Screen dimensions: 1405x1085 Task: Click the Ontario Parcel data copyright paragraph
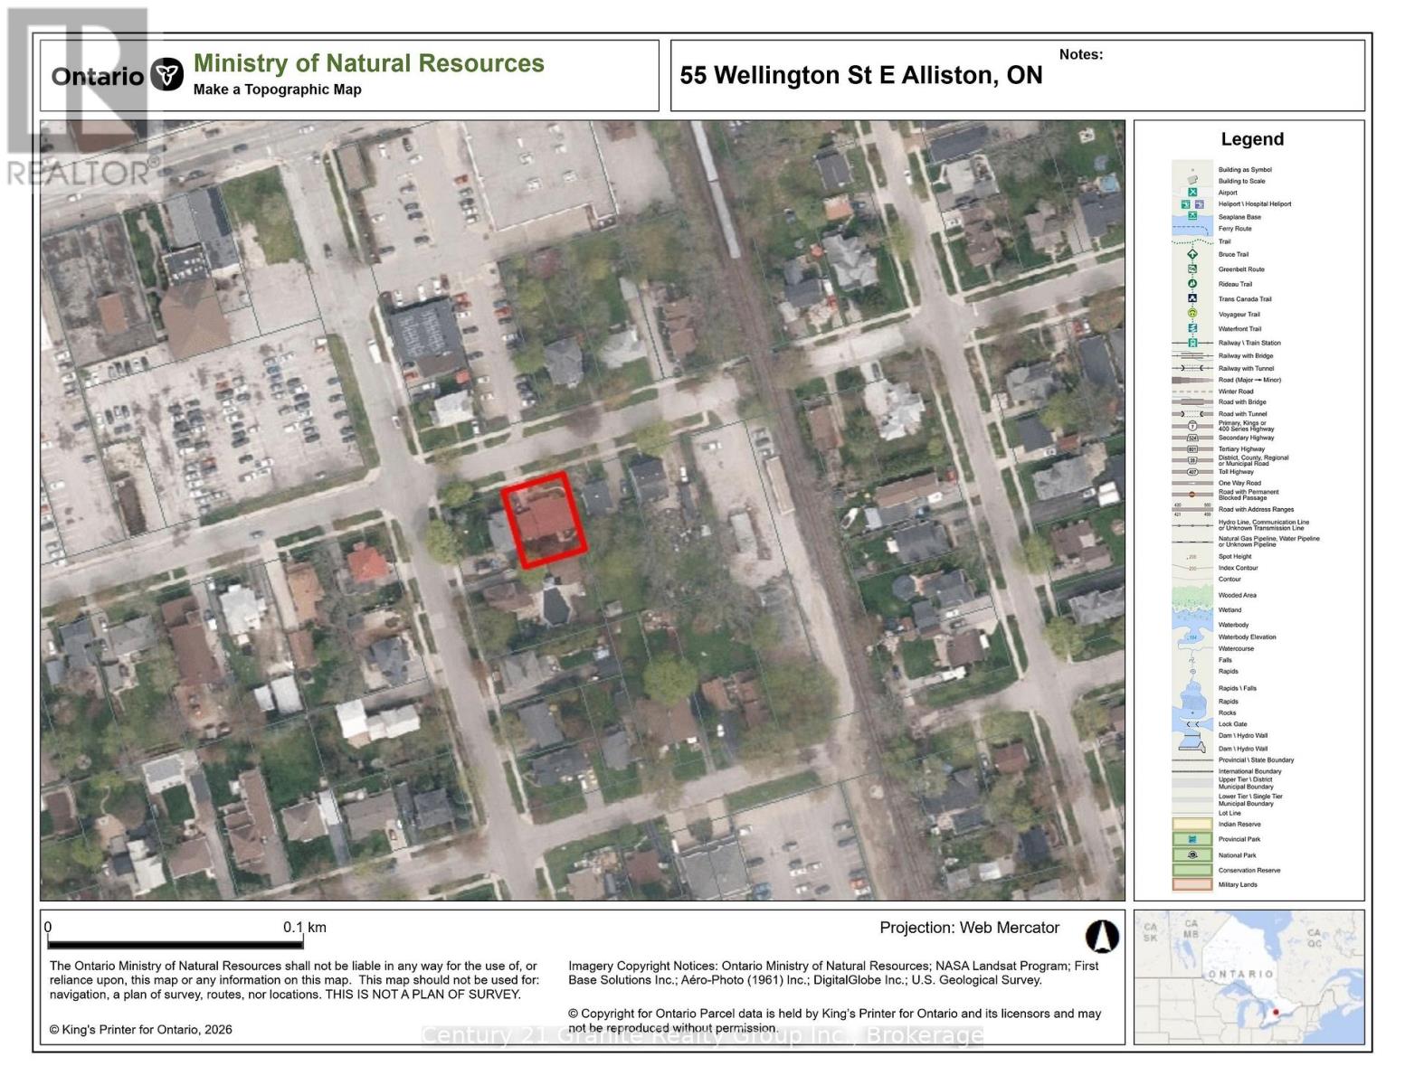coord(834,1021)
